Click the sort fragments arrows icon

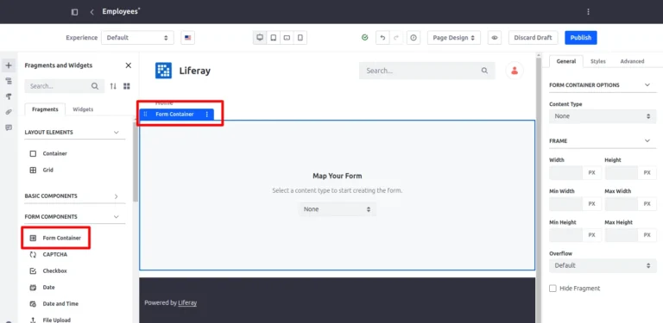pos(113,86)
